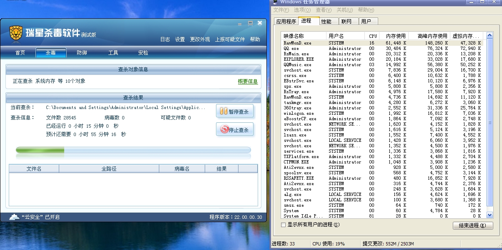Open the 安检 tab in Rising

(x=143, y=53)
